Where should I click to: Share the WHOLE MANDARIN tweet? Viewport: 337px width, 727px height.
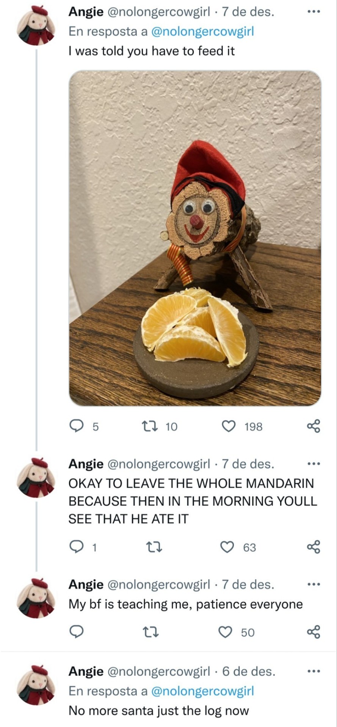pos(313,547)
